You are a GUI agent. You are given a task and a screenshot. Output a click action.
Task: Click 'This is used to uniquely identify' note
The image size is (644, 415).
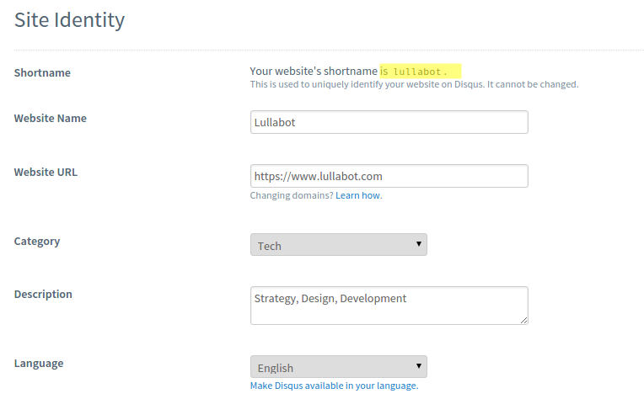click(x=414, y=84)
